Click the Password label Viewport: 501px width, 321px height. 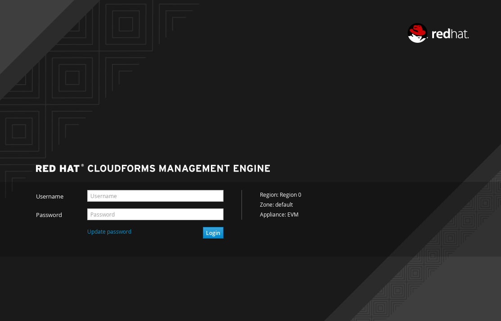coord(49,215)
